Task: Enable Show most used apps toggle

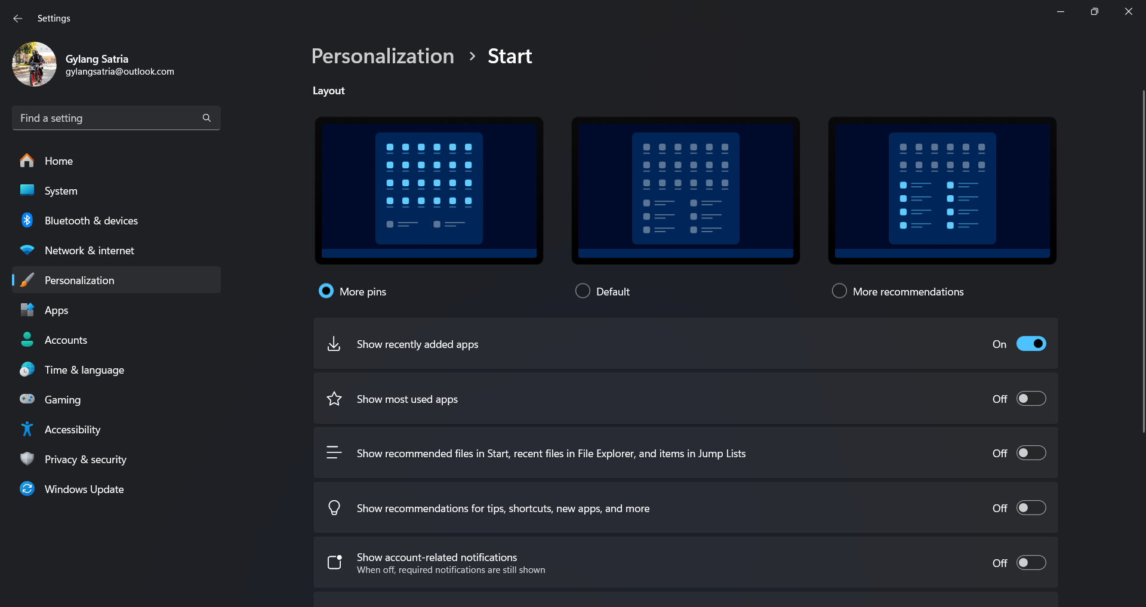Action: tap(1031, 399)
